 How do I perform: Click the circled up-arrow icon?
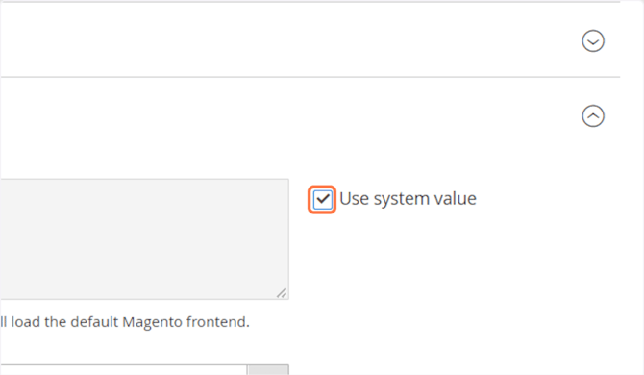(x=593, y=115)
